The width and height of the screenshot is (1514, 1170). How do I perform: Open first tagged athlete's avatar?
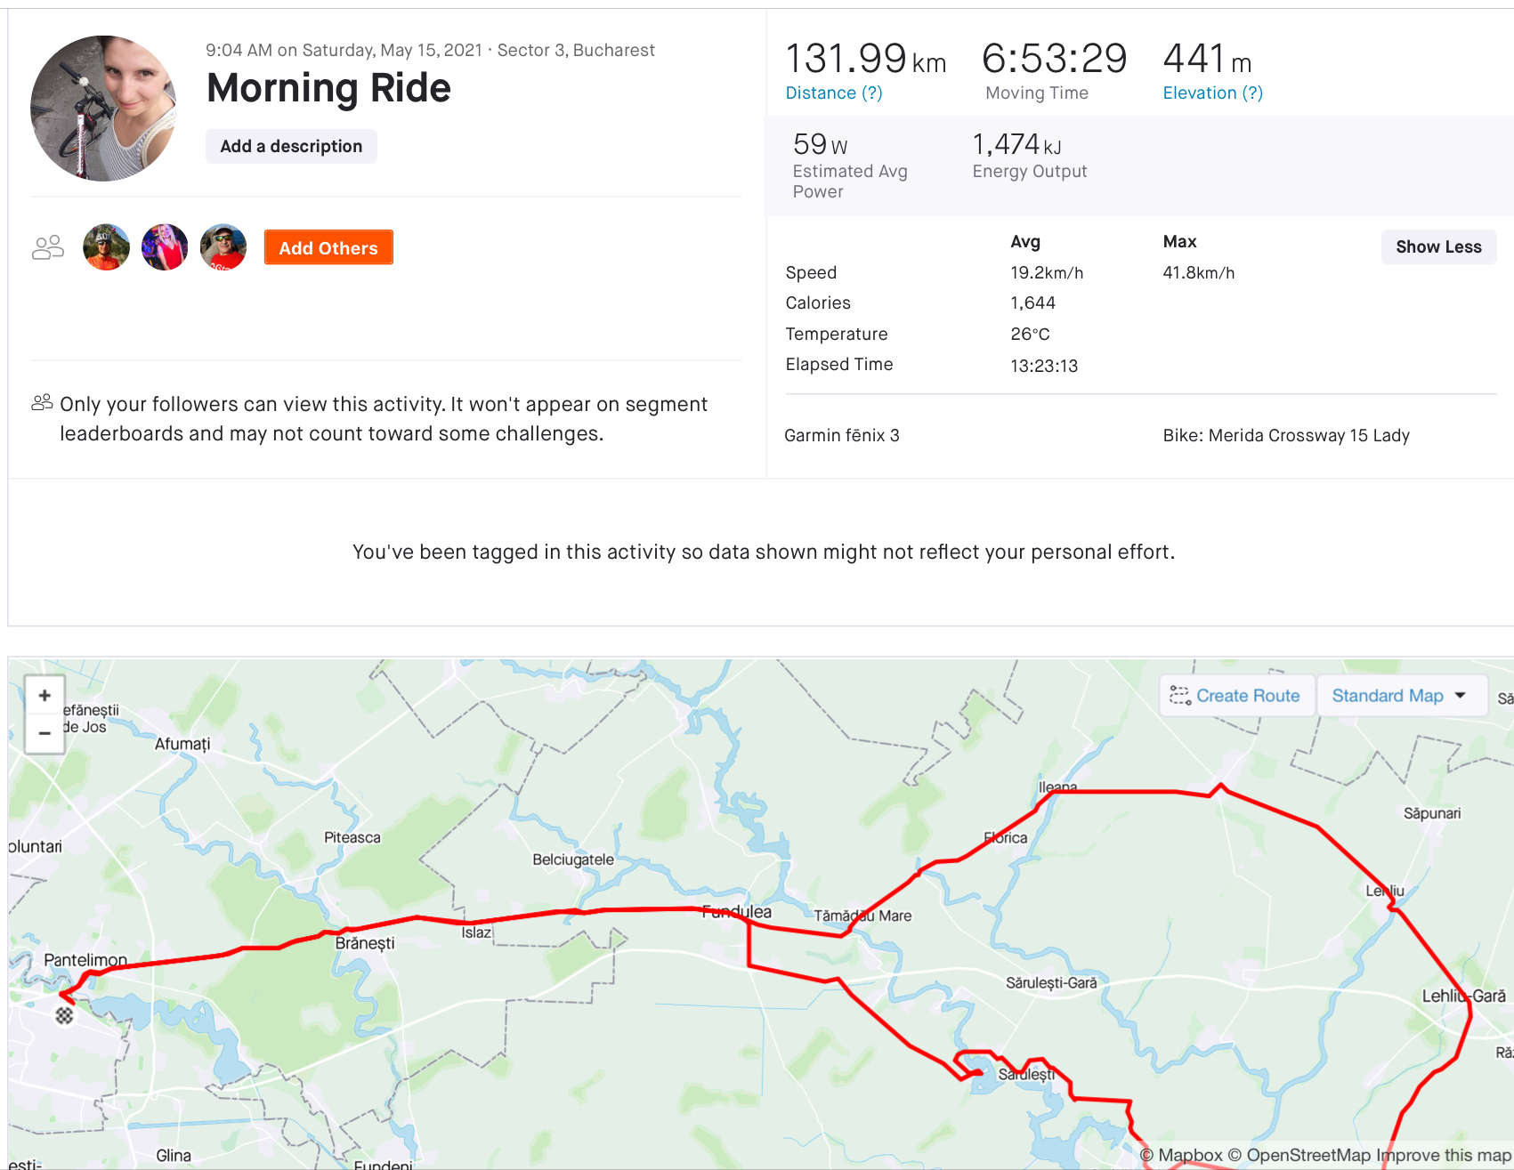106,247
